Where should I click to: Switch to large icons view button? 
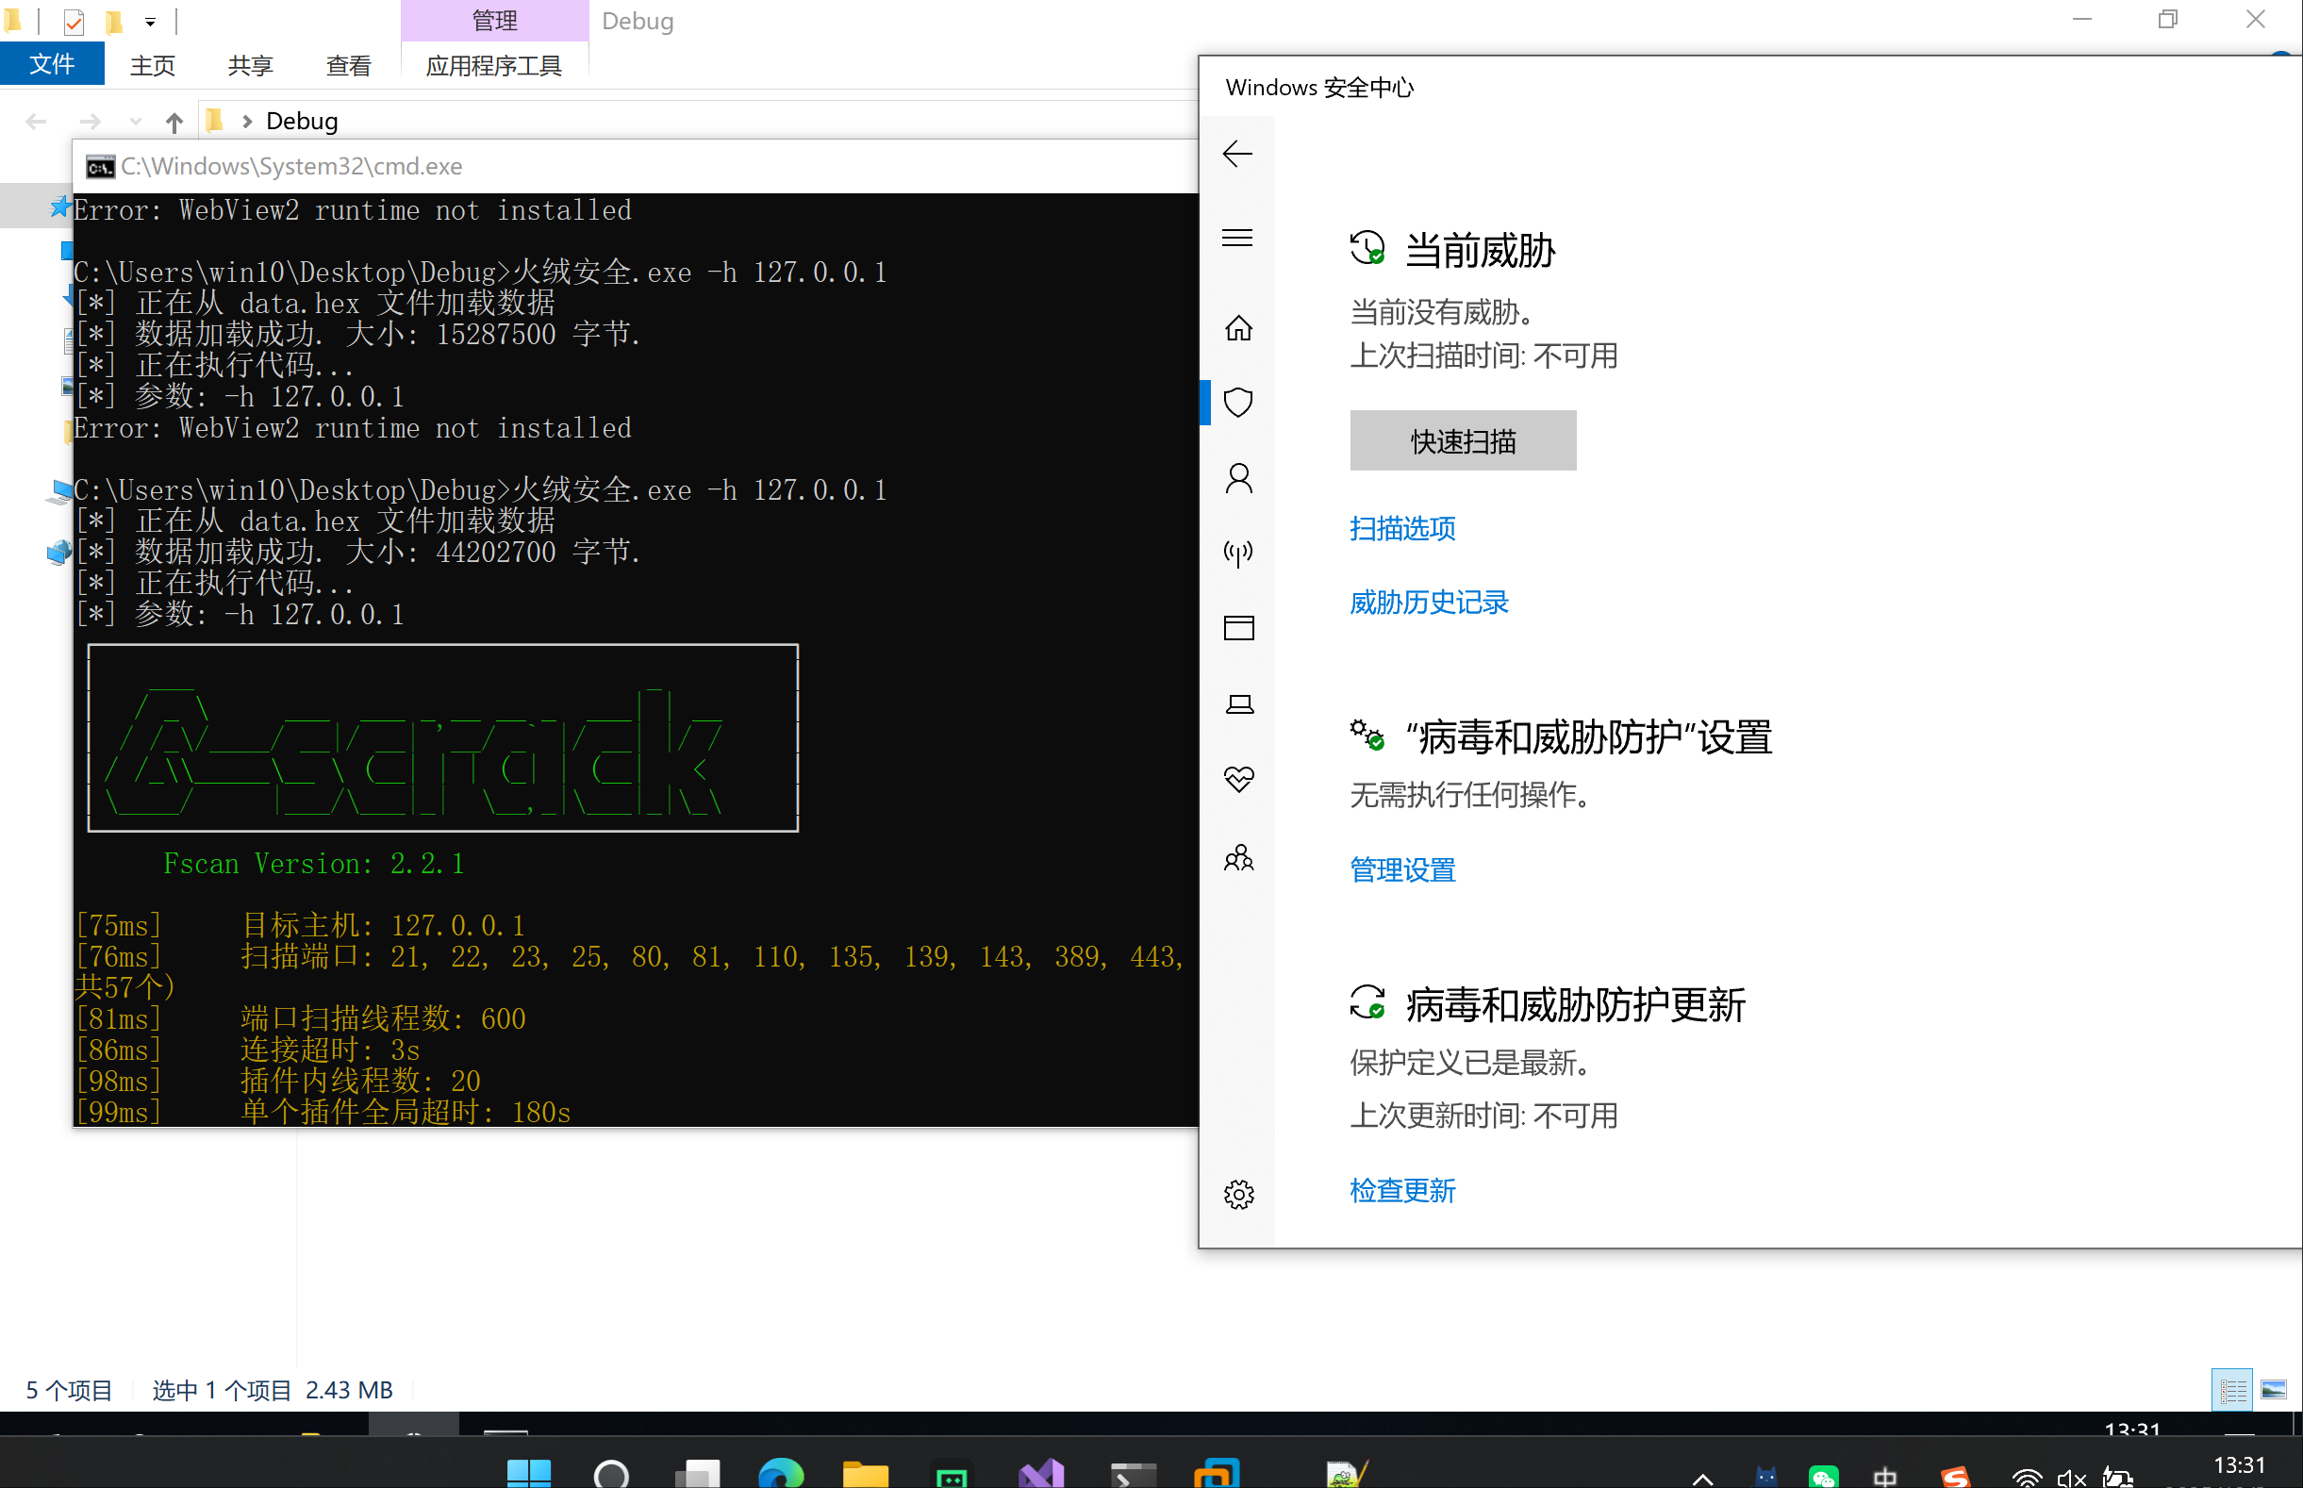pyautogui.click(x=2273, y=1391)
